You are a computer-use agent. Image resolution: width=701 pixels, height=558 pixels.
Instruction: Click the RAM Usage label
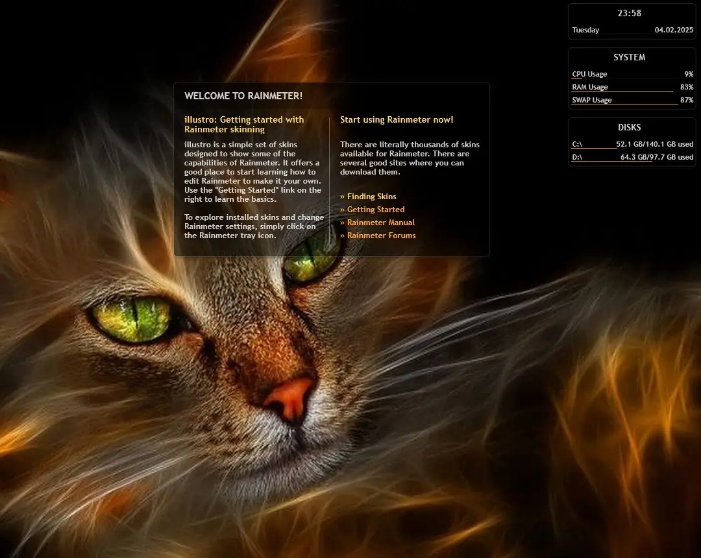(590, 87)
